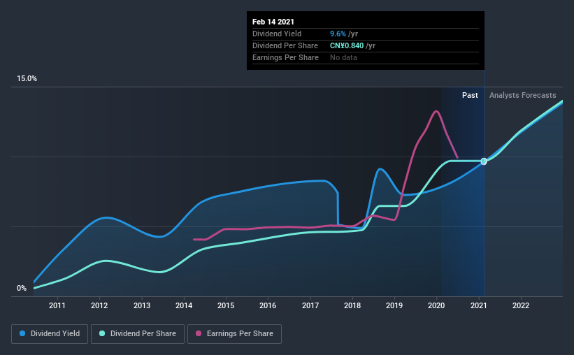
Task: Toggle the Earnings Per Share legend button
Action: point(234,334)
